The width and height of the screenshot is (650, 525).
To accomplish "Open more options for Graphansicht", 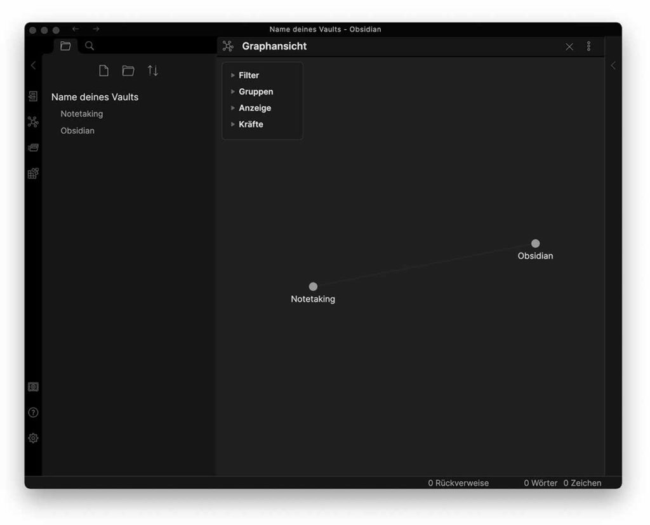I will [x=588, y=46].
